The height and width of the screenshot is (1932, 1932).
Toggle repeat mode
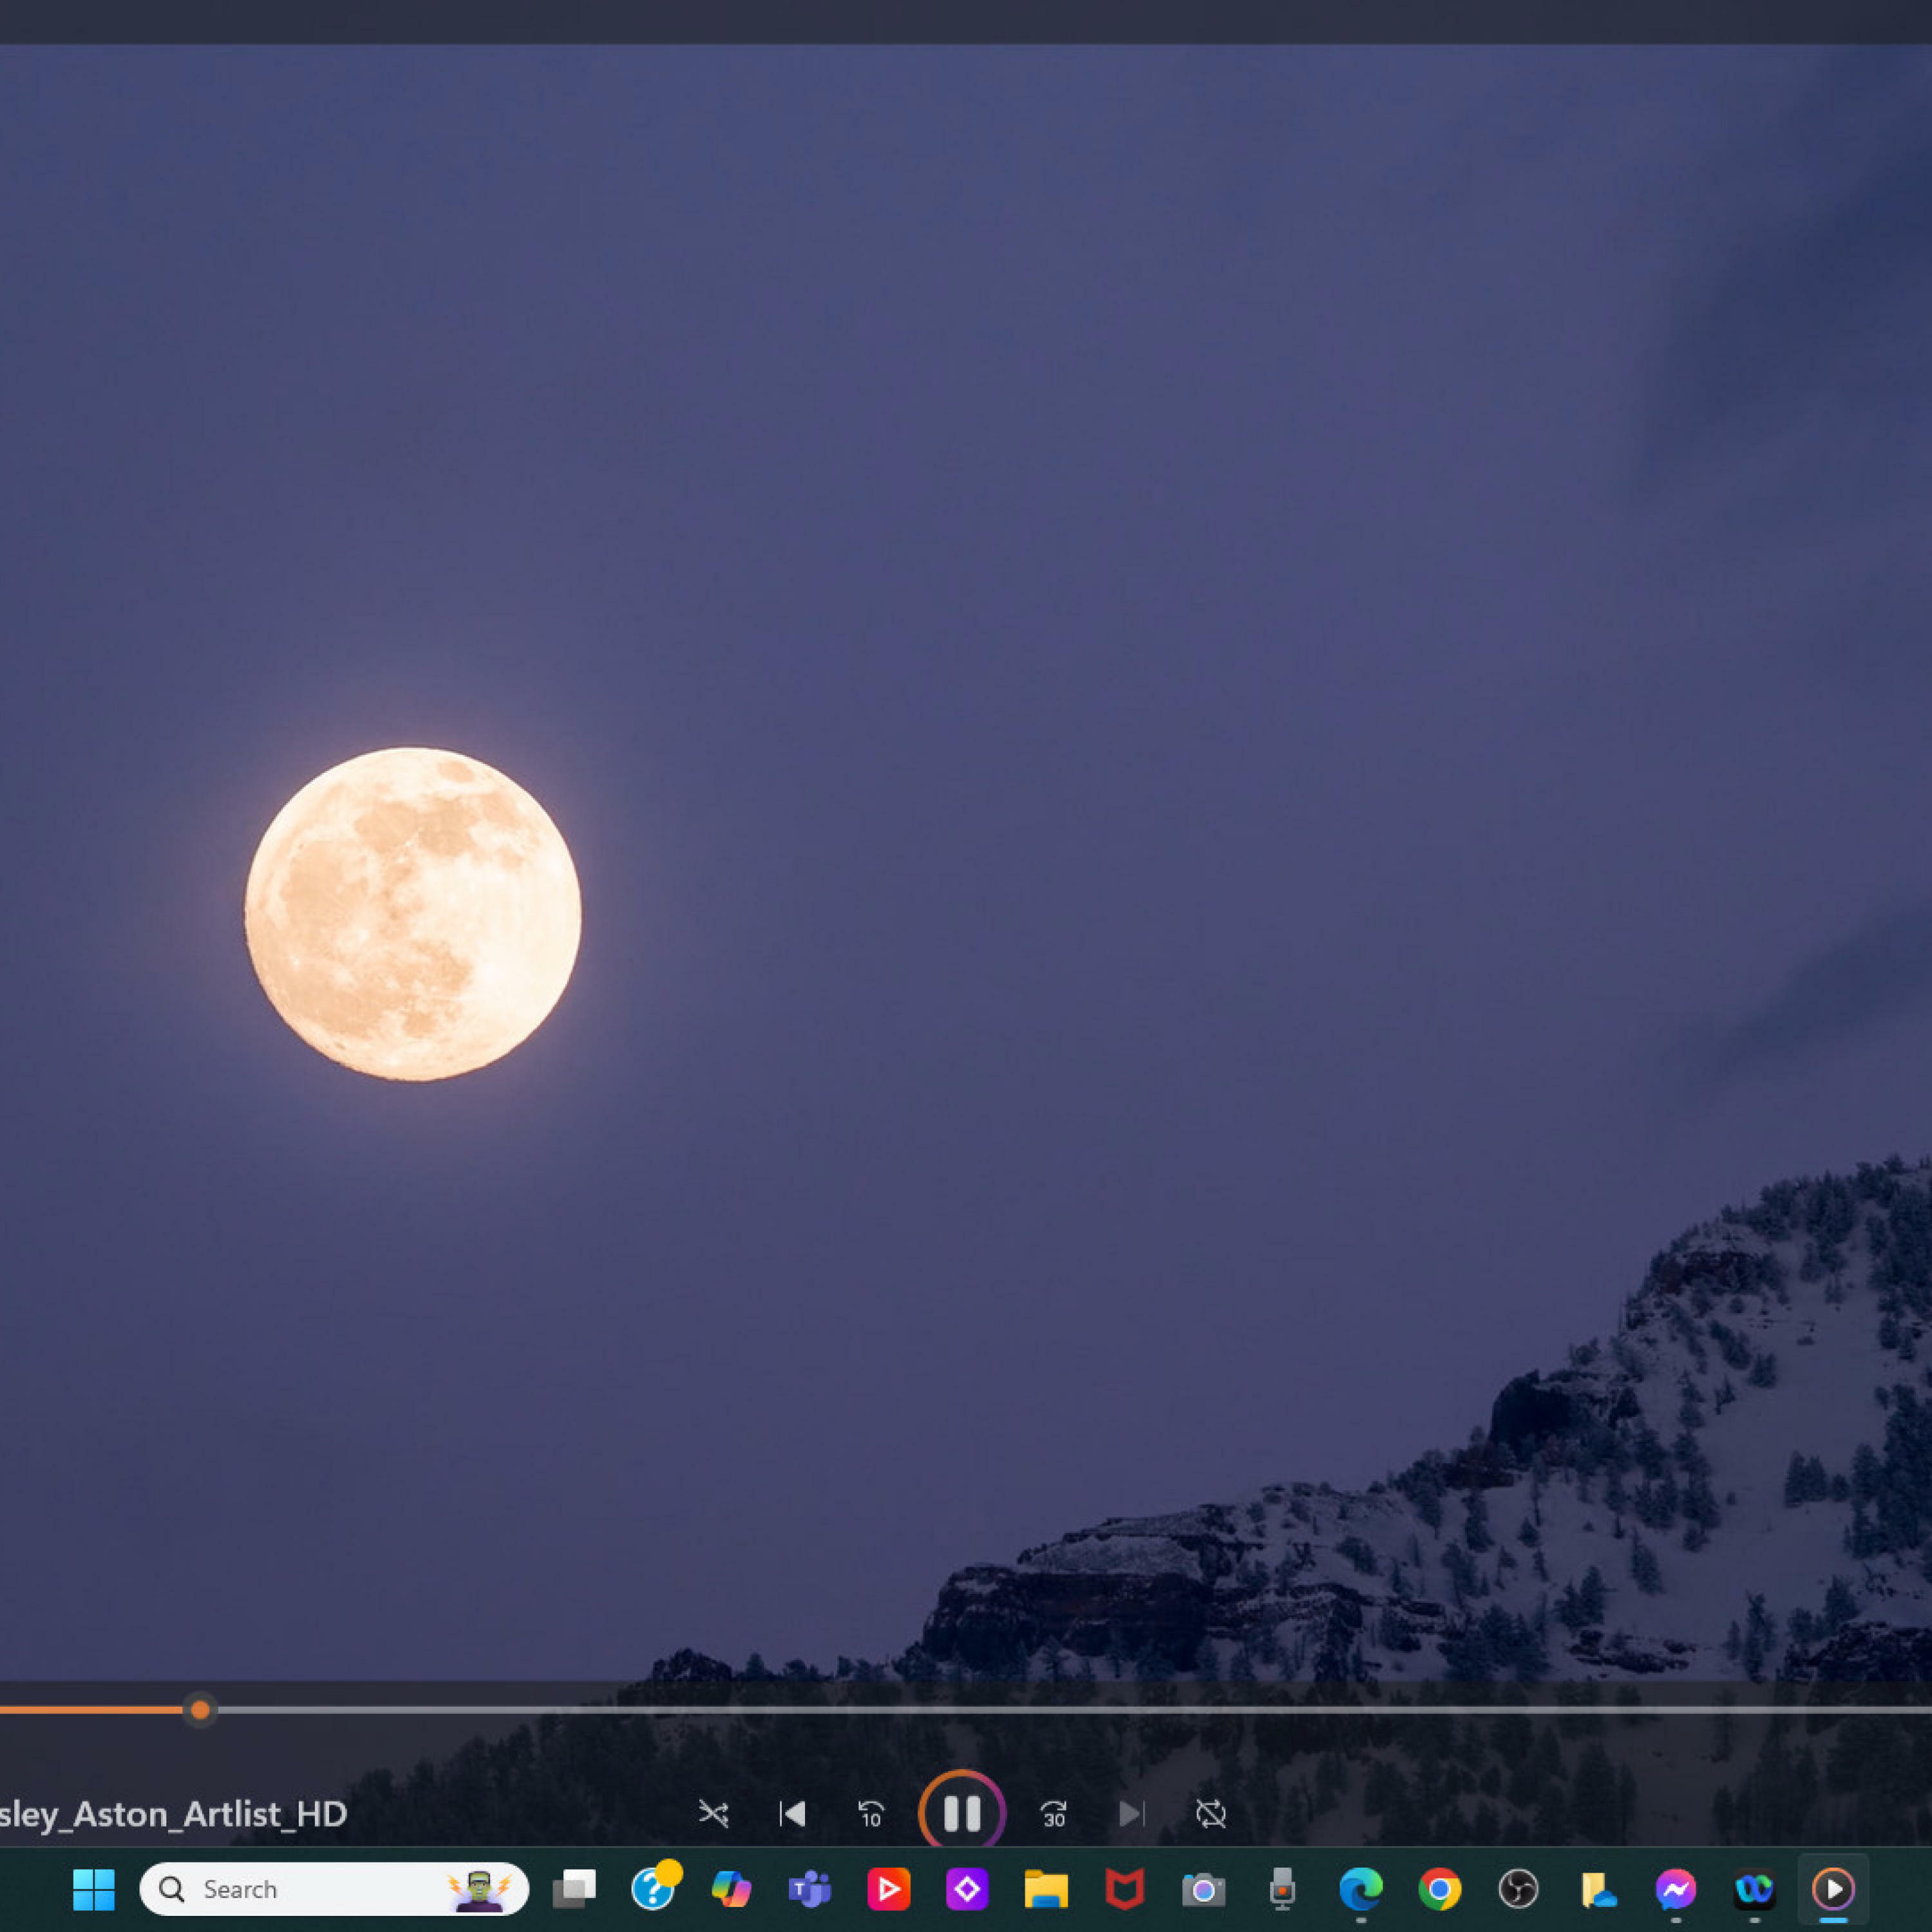pyautogui.click(x=1210, y=1813)
